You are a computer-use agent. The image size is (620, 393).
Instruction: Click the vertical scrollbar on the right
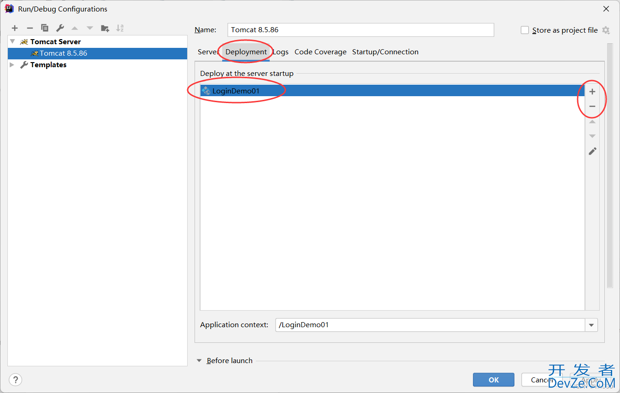point(610,166)
